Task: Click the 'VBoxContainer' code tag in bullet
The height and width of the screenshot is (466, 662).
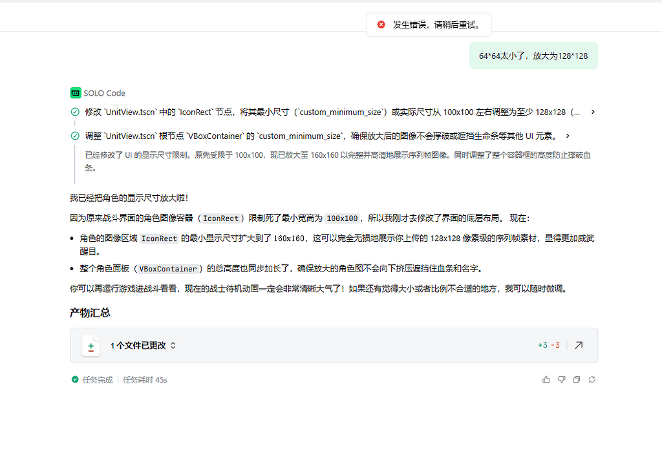Action: (168, 269)
